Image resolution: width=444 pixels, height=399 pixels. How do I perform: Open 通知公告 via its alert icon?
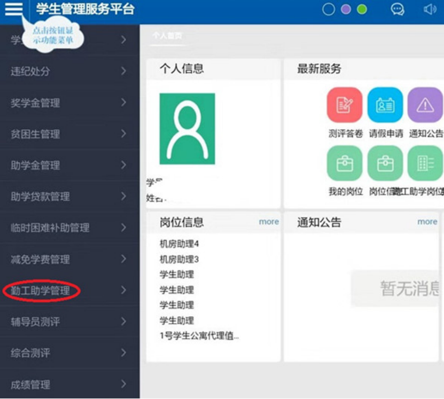[x=425, y=105]
